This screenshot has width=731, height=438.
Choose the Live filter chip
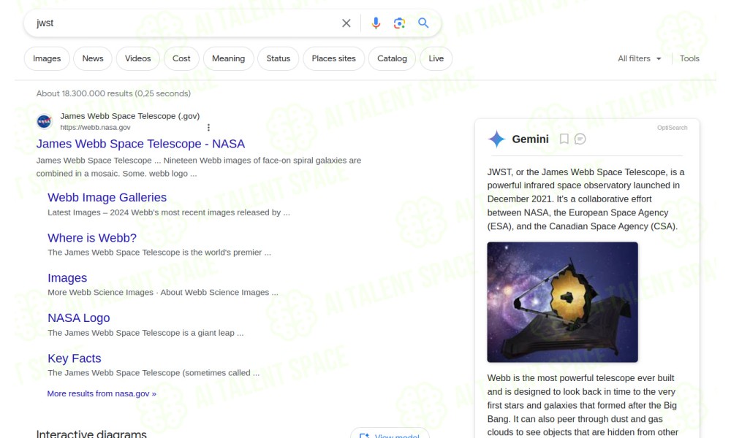[436, 58]
